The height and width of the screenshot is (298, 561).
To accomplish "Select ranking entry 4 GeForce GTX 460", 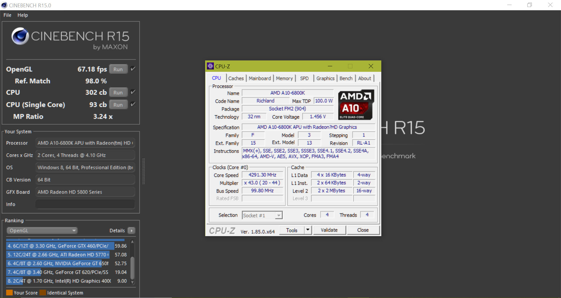I will tap(67, 246).
